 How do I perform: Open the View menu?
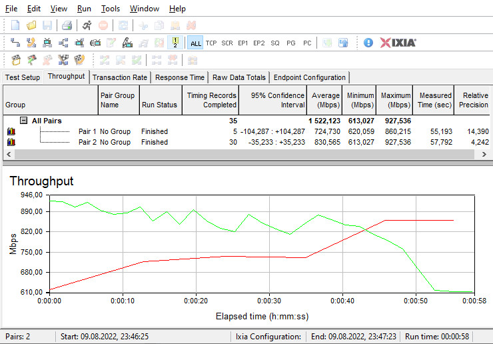(x=59, y=9)
